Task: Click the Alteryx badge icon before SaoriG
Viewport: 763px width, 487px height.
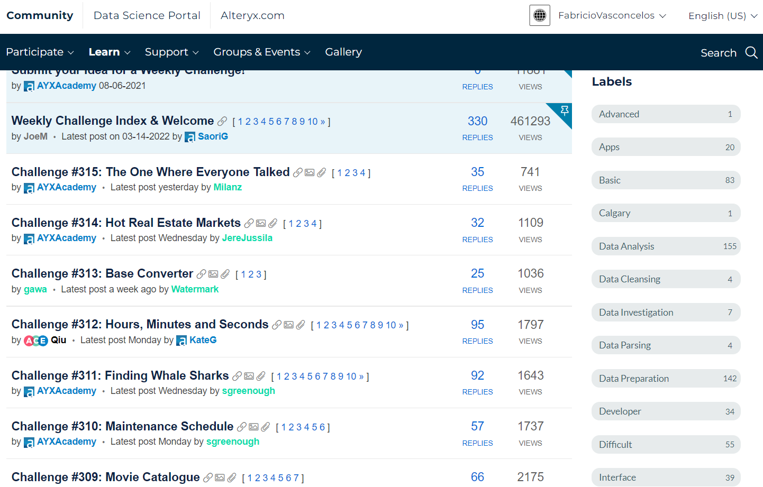Action: click(190, 137)
